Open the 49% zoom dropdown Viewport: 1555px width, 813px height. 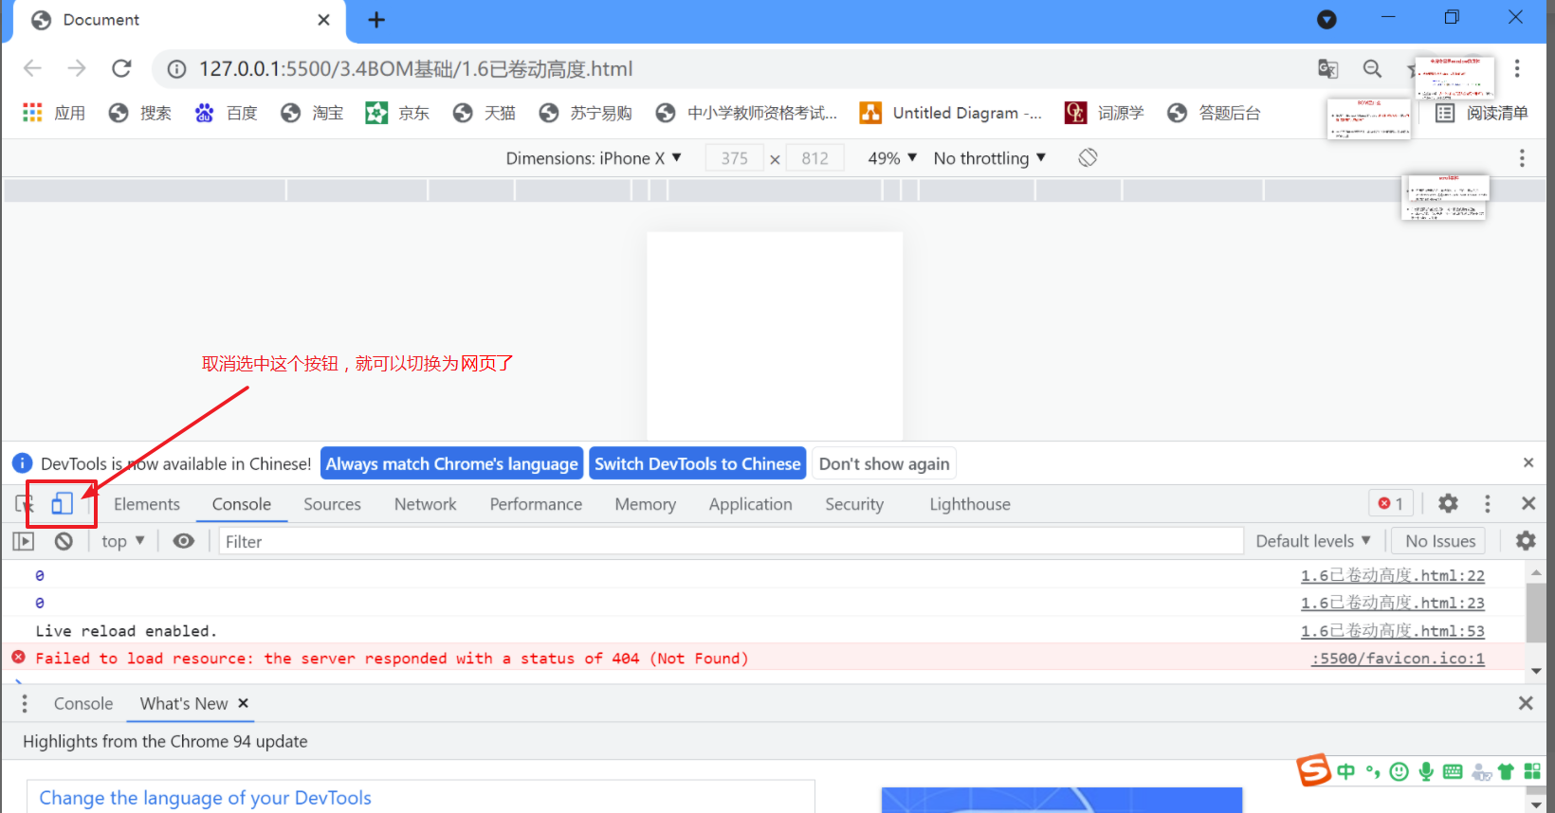click(x=892, y=158)
